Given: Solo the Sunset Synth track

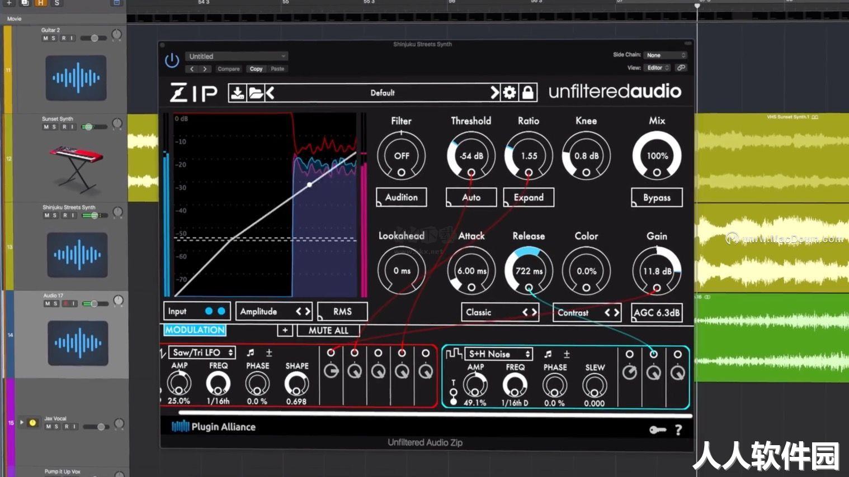Looking at the screenshot, I should click(54, 127).
